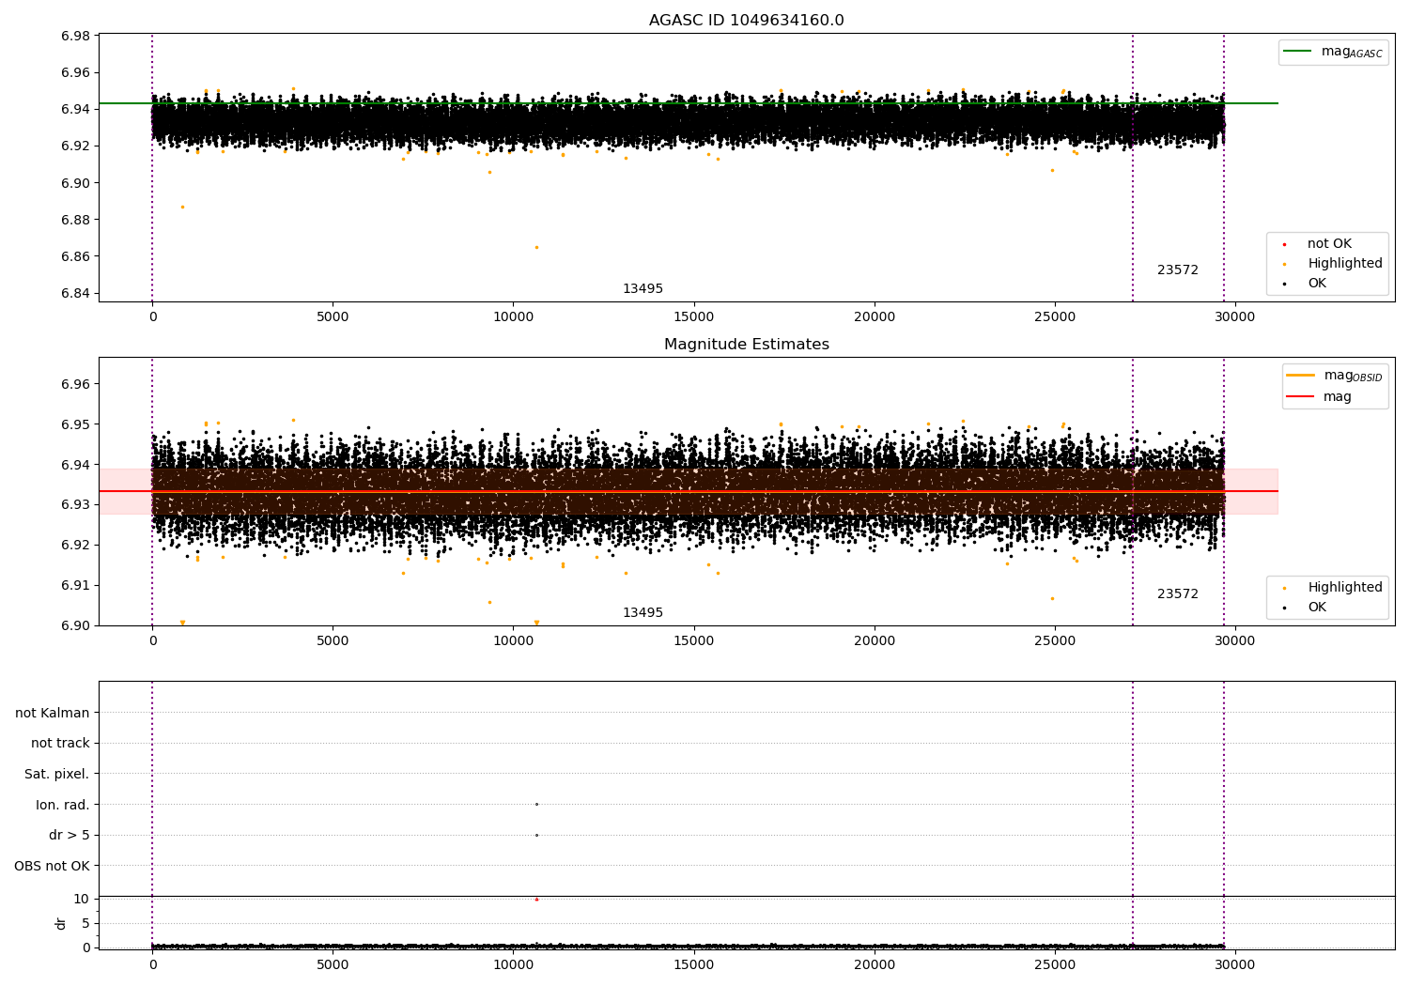Click the 'OBS not OK' axis label
The image size is (1409, 986).
point(52,866)
